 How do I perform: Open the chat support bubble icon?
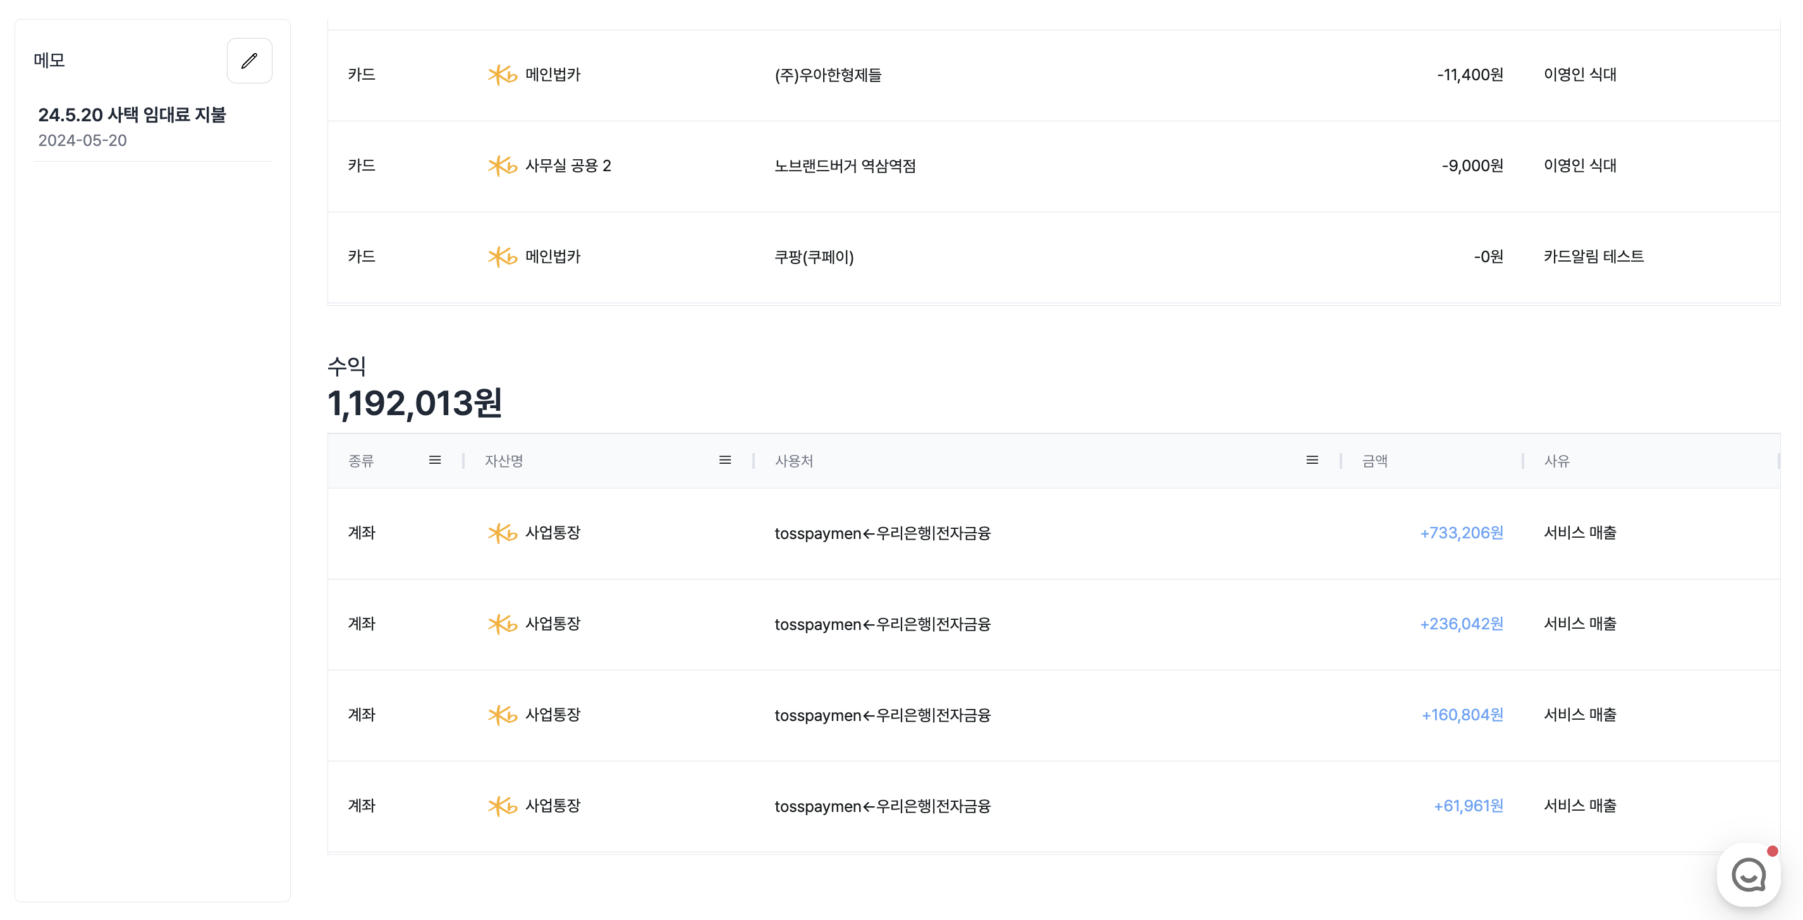point(1748,875)
